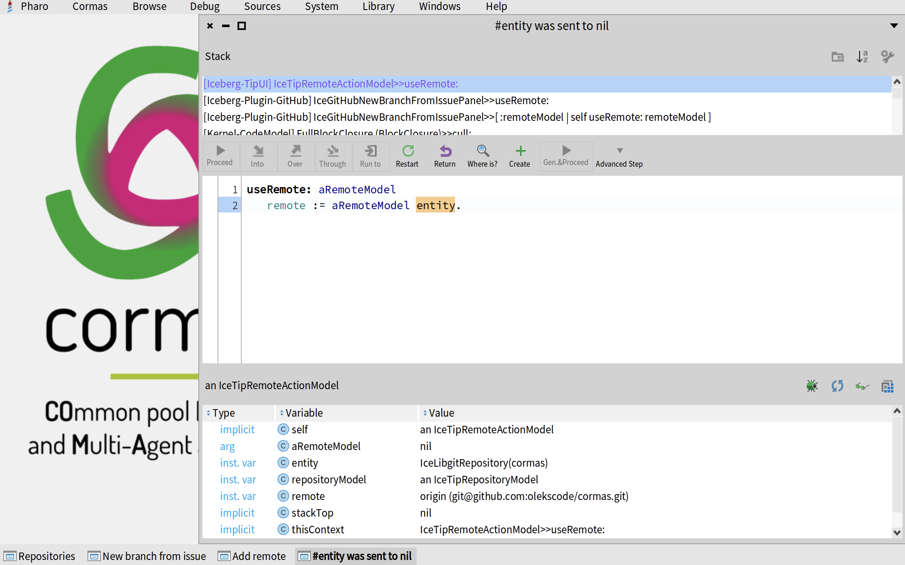Open the Cormas menu

(90, 7)
